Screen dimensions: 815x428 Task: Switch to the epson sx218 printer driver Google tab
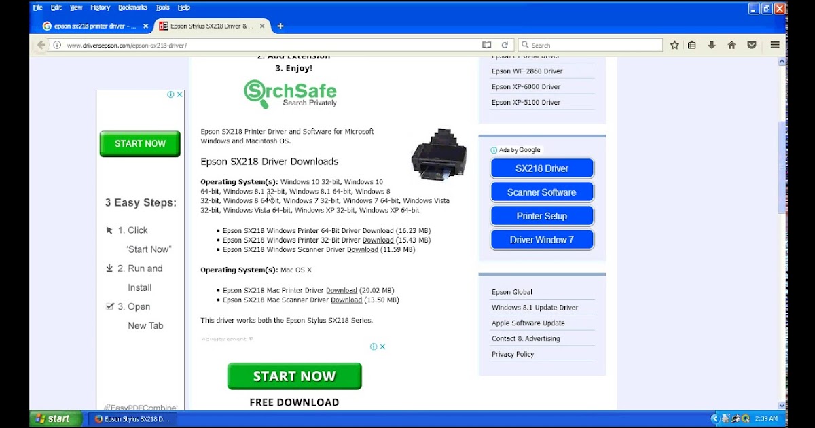95,26
